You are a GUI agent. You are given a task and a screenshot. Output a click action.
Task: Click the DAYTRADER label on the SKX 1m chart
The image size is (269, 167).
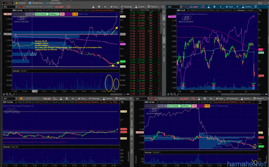click(x=18, y=14)
